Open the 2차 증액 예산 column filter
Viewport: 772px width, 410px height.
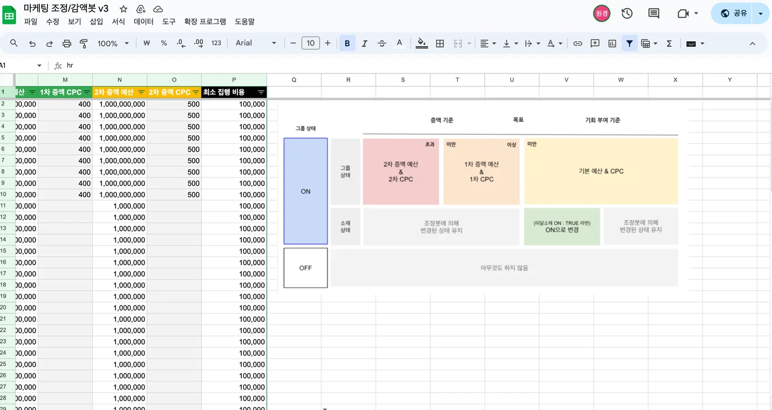(141, 92)
